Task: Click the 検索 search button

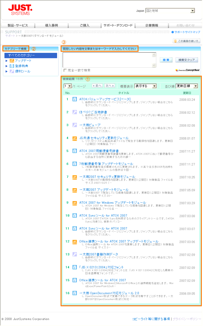Action: pyautogui.click(x=166, y=60)
